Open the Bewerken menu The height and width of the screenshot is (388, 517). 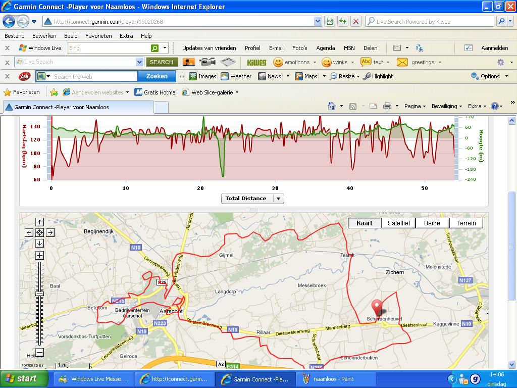pyautogui.click(x=44, y=36)
